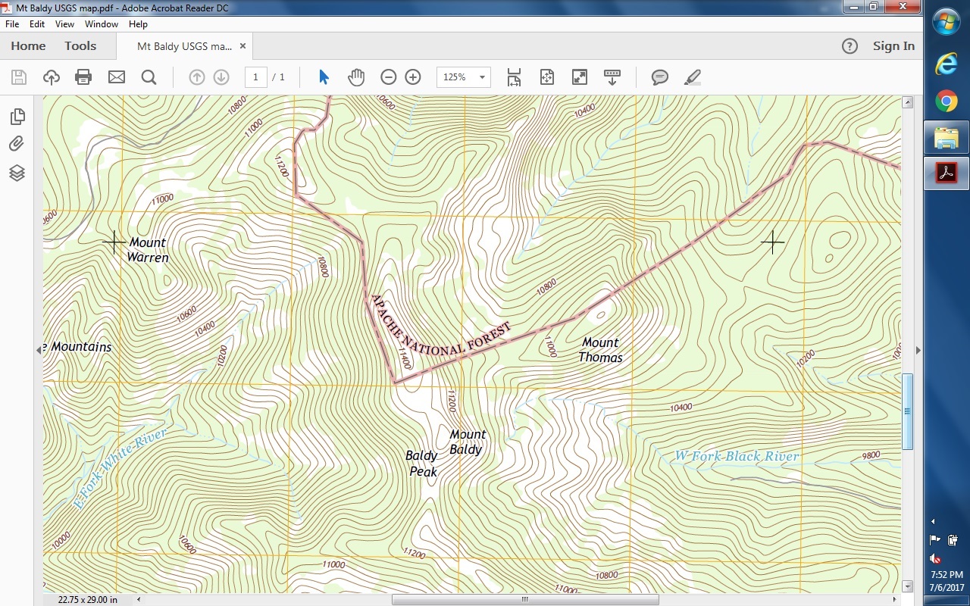Select the Hand pan tool
The image size is (970, 606).
coord(356,77)
